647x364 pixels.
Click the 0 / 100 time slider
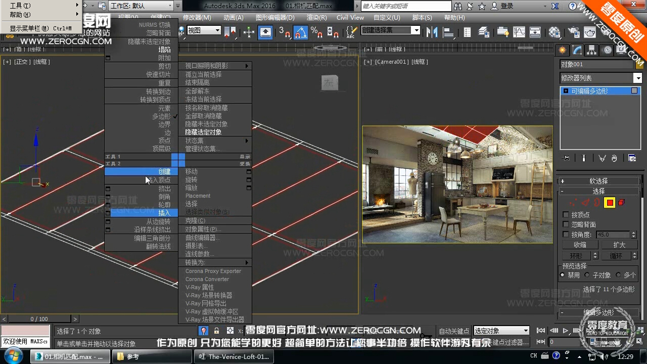click(x=39, y=319)
